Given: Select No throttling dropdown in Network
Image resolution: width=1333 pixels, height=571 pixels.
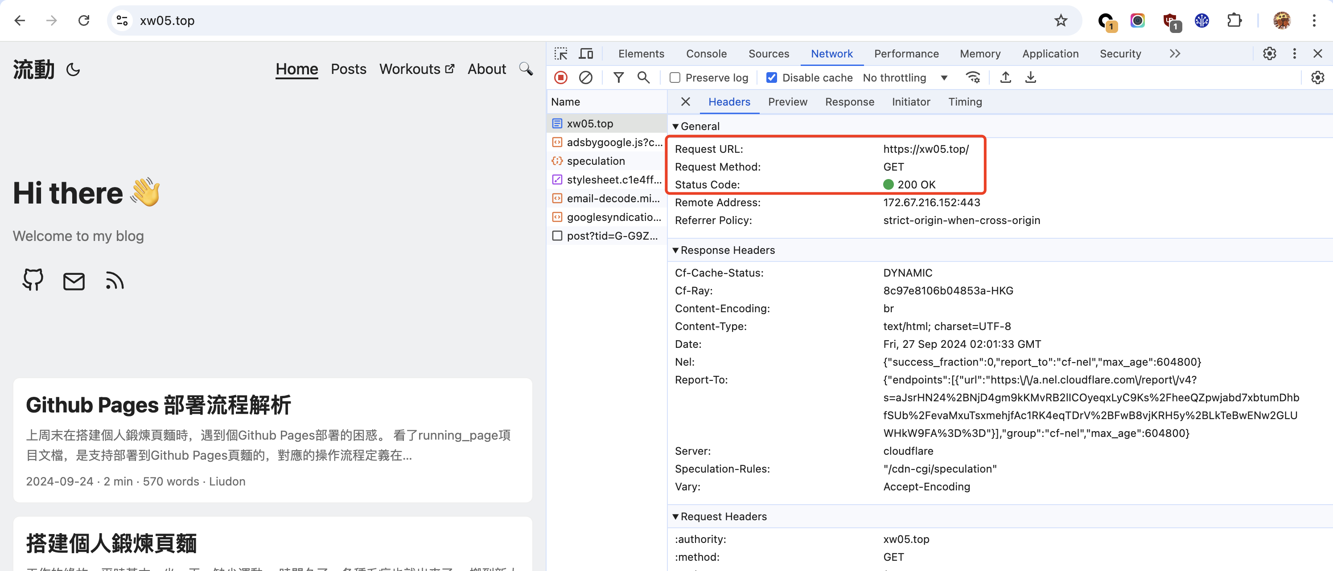Looking at the screenshot, I should [905, 78].
